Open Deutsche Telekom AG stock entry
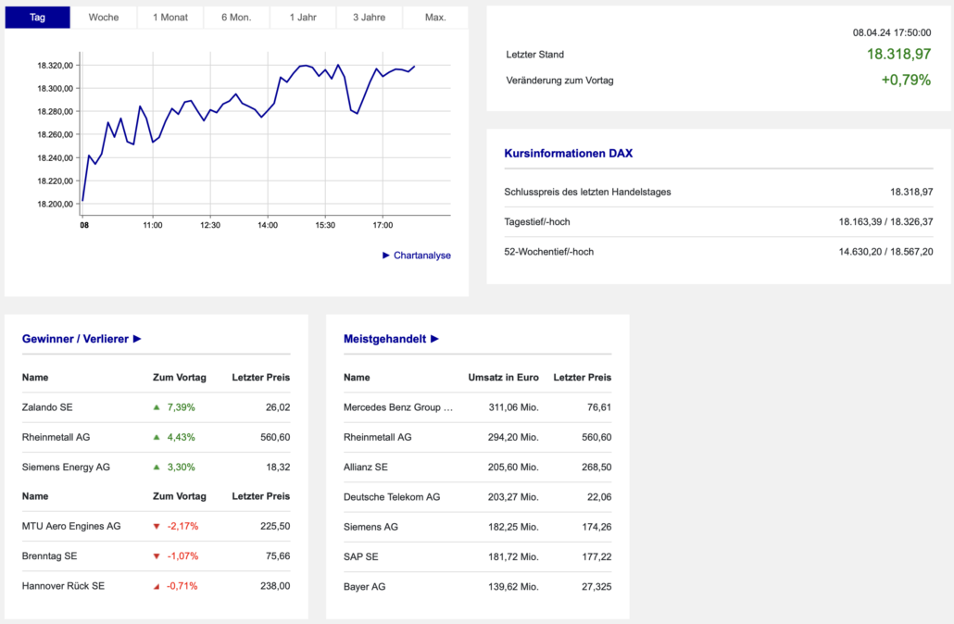 click(392, 497)
